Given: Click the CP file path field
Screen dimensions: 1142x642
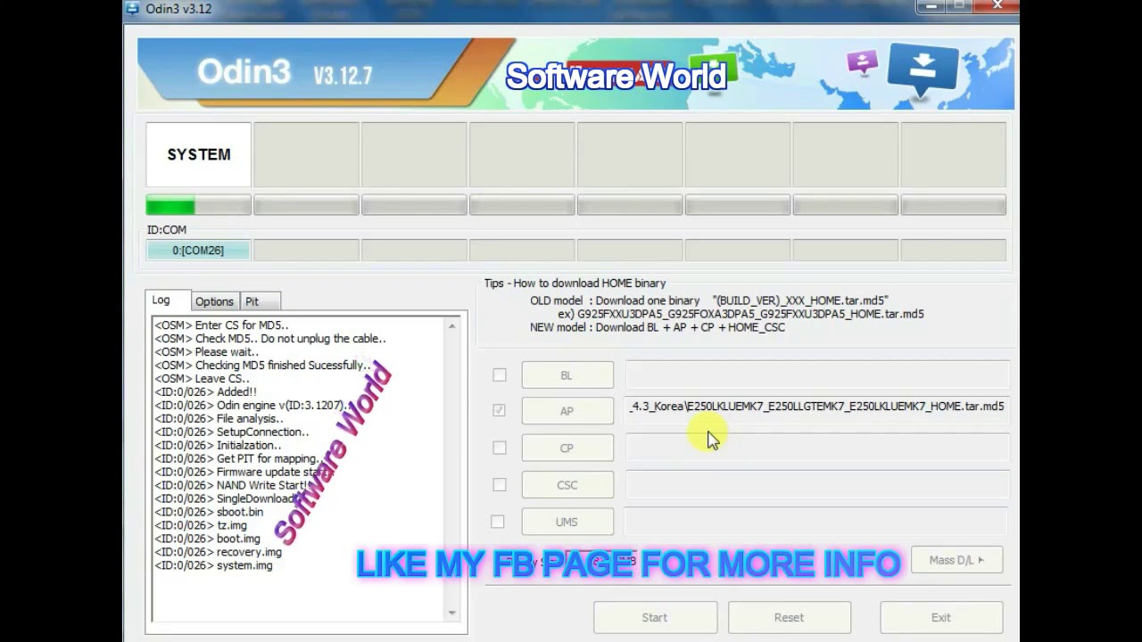Looking at the screenshot, I should [x=817, y=448].
